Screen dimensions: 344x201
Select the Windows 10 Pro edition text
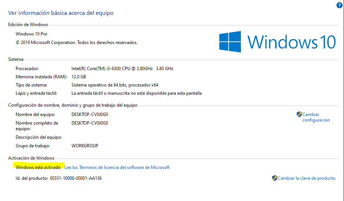31,34
